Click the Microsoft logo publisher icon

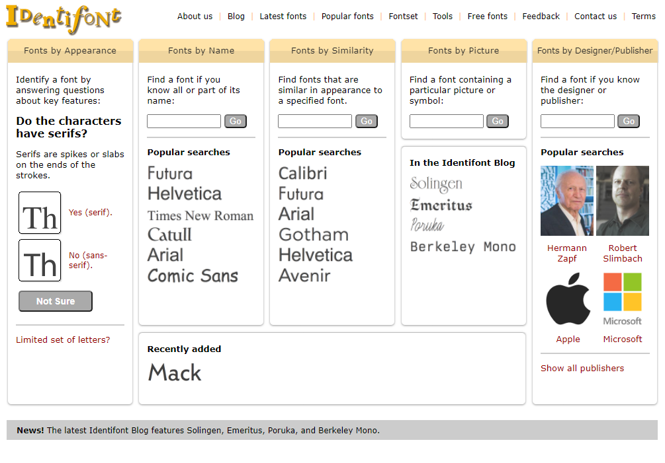(622, 299)
